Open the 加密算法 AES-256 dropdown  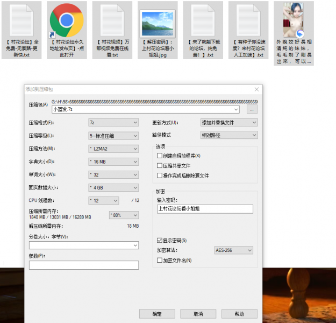(233, 250)
